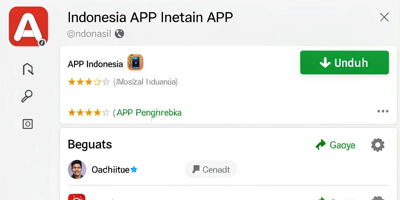Open the three-dot more options menu
Viewport: 400px width, 200px height.
383,111
